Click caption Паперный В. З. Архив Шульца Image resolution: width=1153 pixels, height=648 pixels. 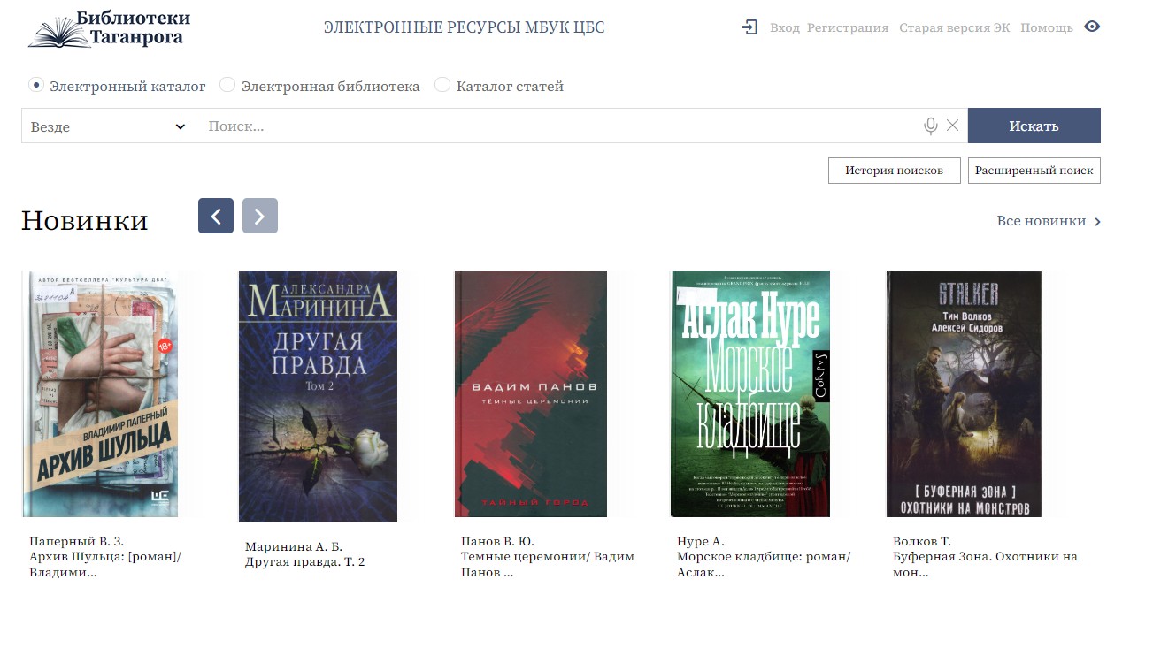point(105,556)
